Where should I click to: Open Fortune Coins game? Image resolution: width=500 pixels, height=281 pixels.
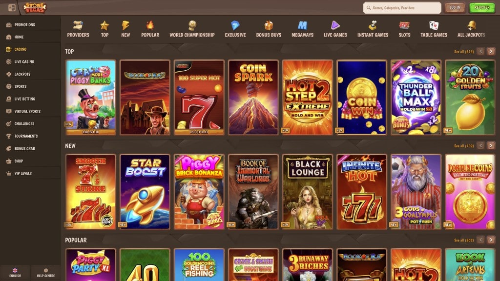(470, 192)
